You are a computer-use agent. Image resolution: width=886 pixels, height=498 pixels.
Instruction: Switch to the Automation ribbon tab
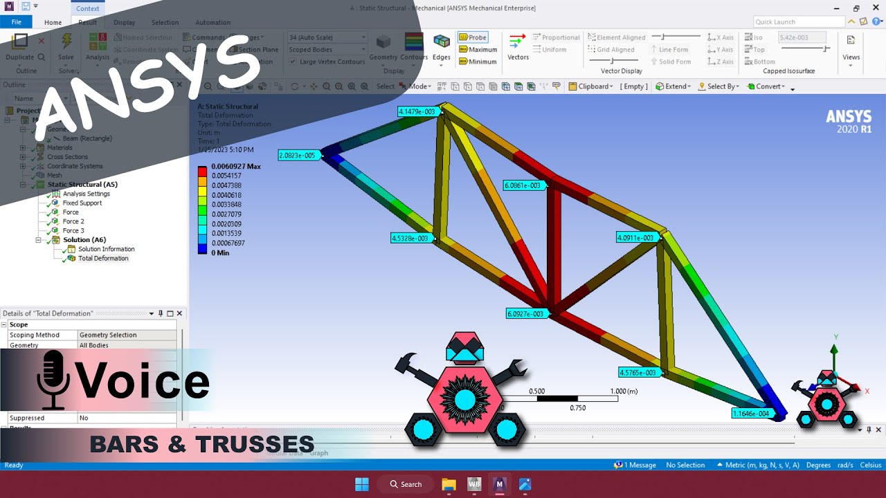coord(213,22)
